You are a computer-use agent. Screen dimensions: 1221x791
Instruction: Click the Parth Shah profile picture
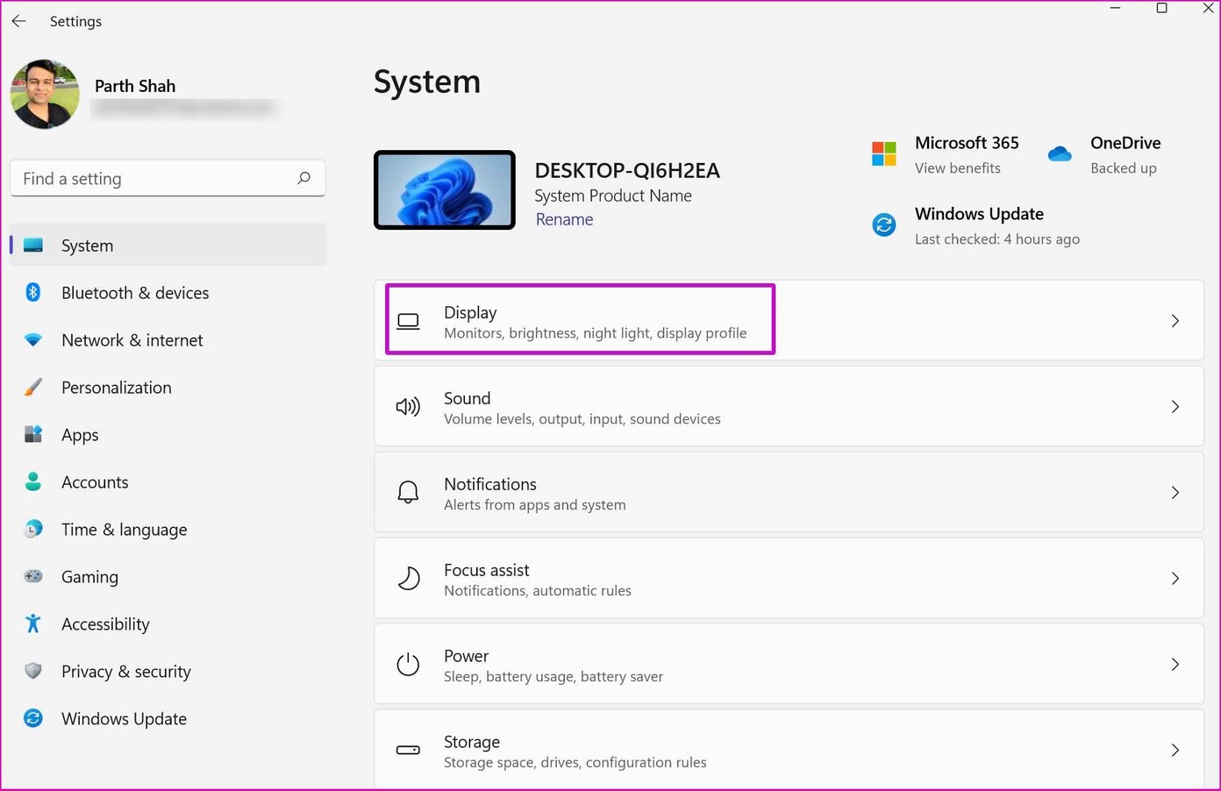pos(45,95)
